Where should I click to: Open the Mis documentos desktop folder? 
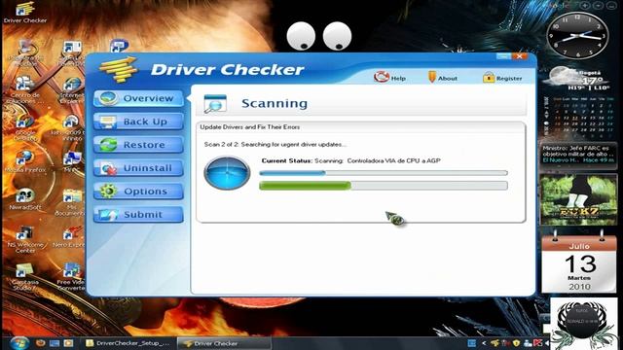click(71, 202)
